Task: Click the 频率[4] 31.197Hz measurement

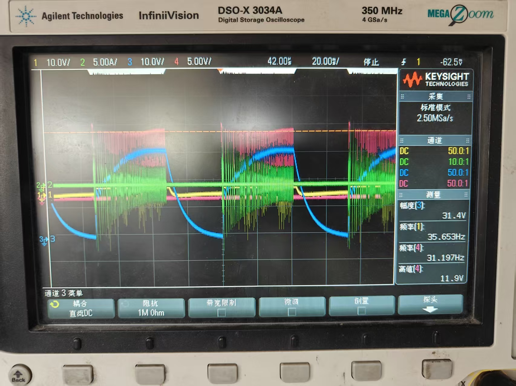Action: (x=432, y=253)
